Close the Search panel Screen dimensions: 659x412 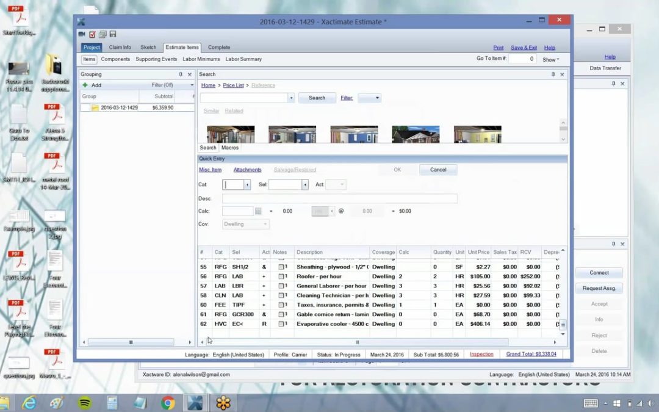point(562,74)
